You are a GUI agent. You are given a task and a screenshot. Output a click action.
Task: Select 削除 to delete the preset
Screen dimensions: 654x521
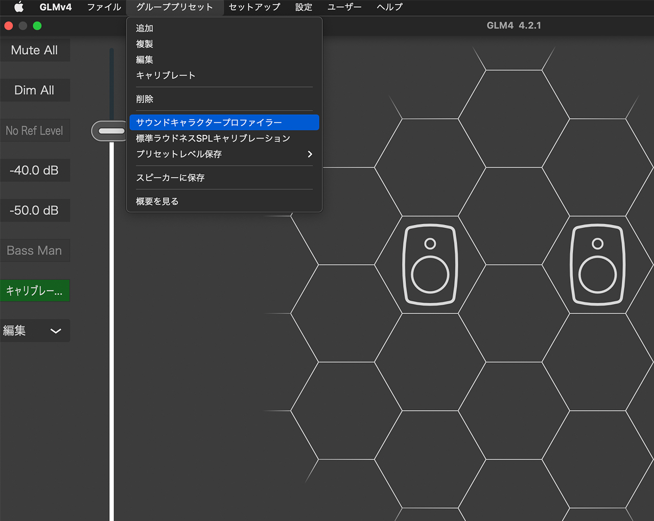click(145, 99)
